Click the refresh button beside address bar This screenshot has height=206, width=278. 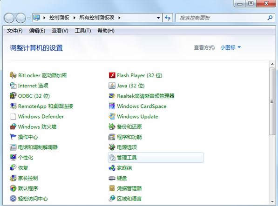coord(168,18)
